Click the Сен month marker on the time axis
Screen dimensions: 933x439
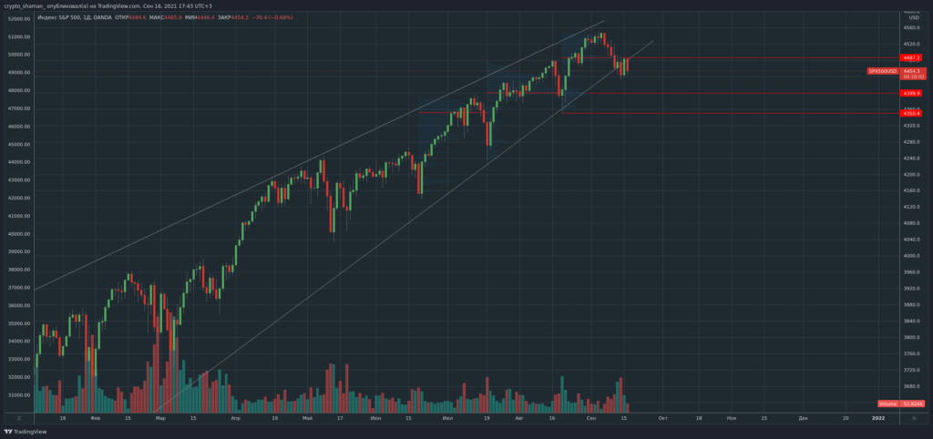point(591,417)
